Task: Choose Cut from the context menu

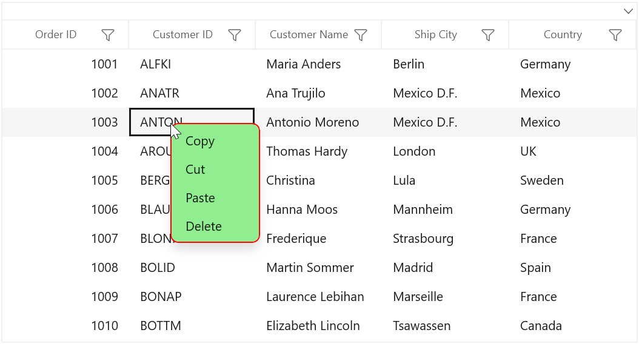Action: pyautogui.click(x=215, y=170)
